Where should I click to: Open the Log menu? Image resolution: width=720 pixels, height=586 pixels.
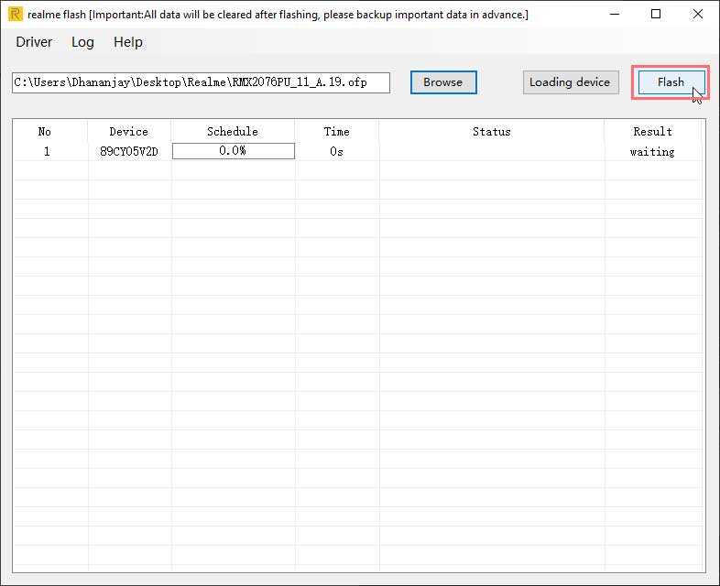click(82, 42)
